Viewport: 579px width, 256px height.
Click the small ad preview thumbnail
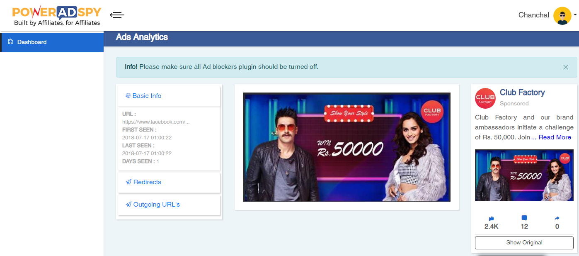(524, 176)
